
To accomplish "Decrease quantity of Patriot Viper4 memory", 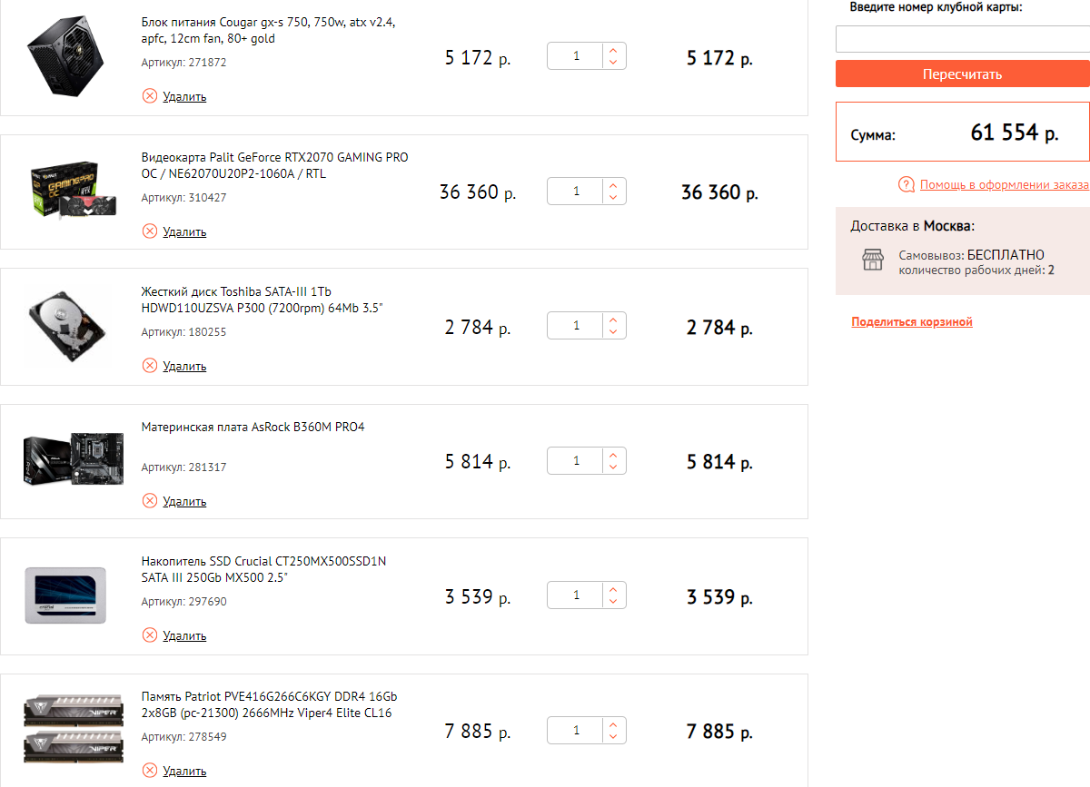I will pos(613,737).
